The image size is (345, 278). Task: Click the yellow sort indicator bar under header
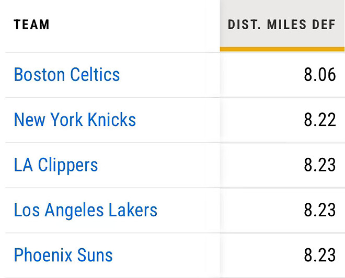pos(282,49)
